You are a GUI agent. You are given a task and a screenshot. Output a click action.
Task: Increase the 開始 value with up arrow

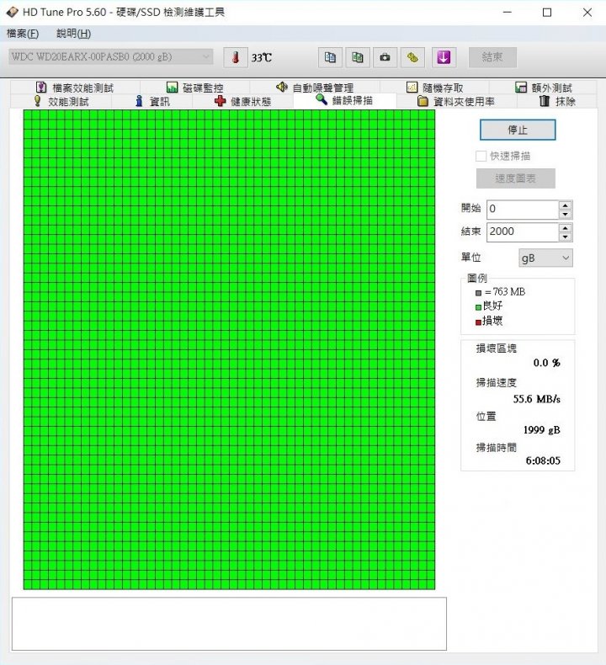566,205
